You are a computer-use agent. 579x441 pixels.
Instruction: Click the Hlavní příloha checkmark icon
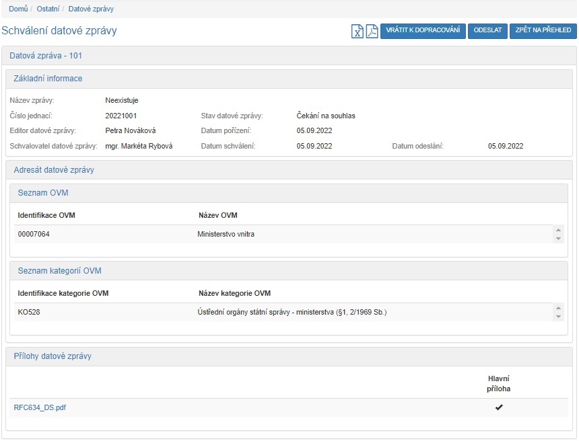click(499, 407)
